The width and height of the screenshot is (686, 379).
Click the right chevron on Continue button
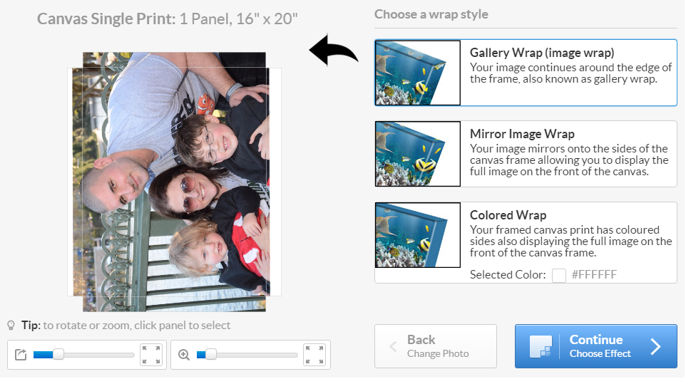click(655, 347)
